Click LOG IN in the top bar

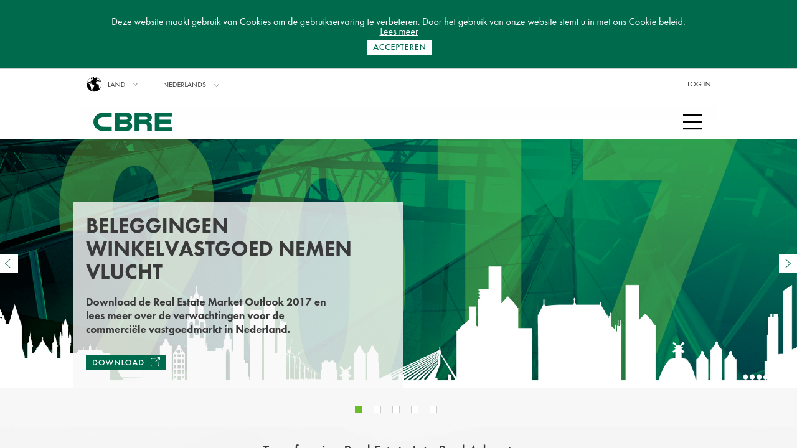tap(699, 83)
